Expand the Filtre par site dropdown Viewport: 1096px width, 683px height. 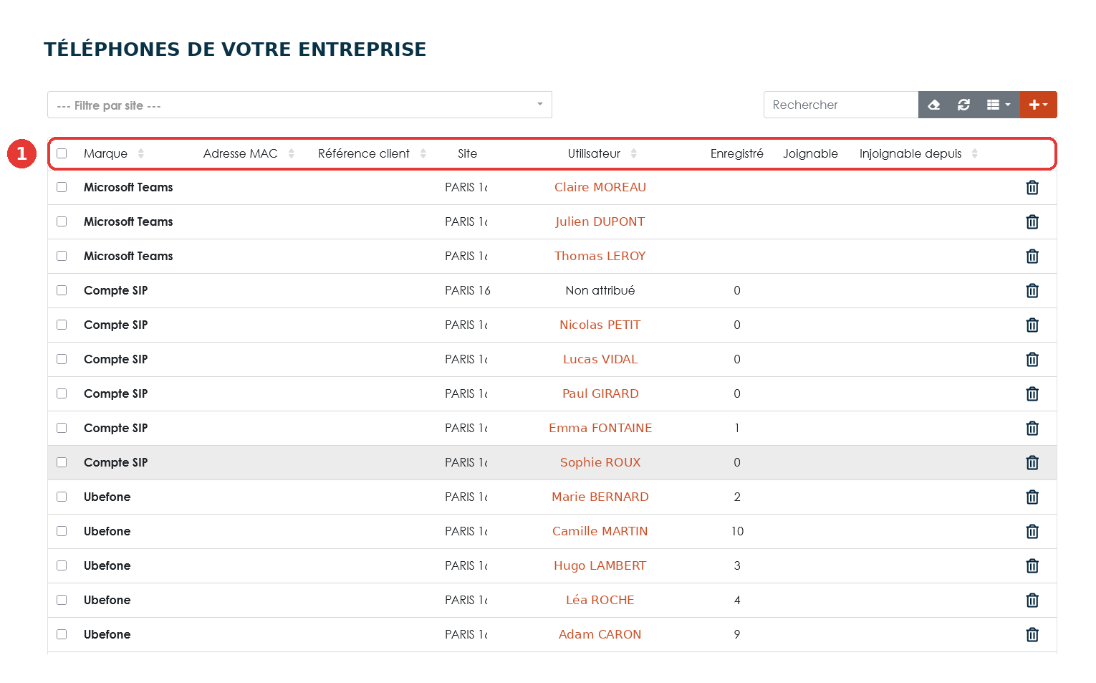(x=299, y=105)
